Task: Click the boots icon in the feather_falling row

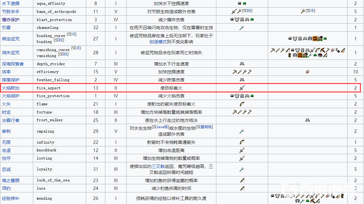Action: [x=242, y=80]
